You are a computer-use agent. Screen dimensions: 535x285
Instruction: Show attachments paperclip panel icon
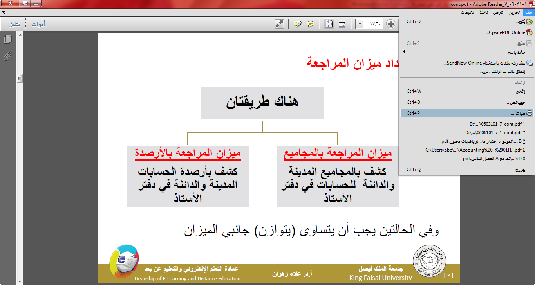[7, 56]
